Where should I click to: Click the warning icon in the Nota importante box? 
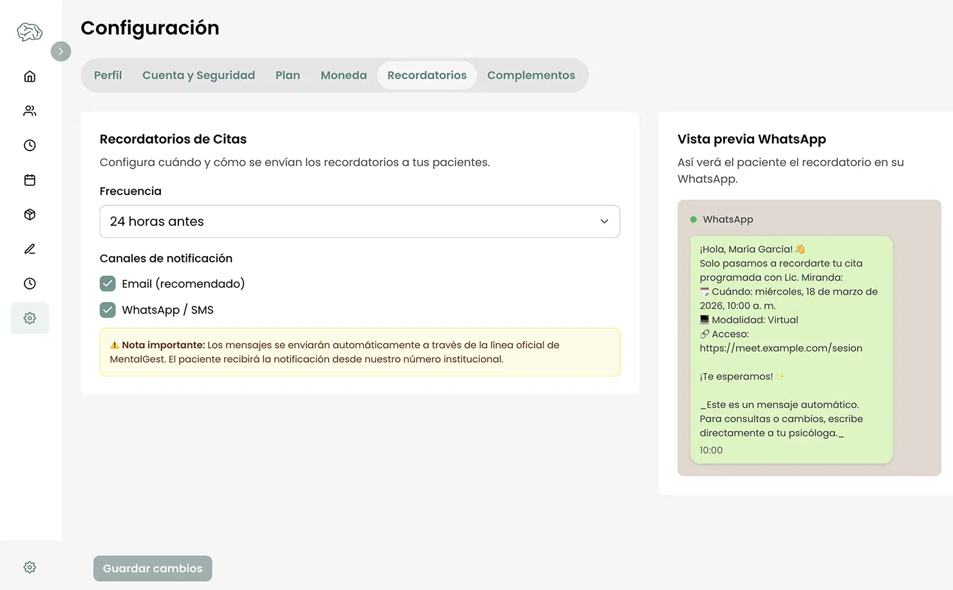(x=115, y=345)
